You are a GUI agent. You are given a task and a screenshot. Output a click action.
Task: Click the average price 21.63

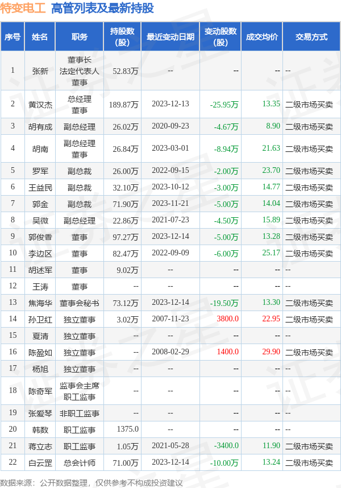(x=271, y=148)
